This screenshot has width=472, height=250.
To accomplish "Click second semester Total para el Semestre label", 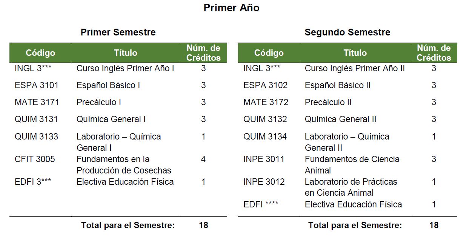I will click(355, 225).
